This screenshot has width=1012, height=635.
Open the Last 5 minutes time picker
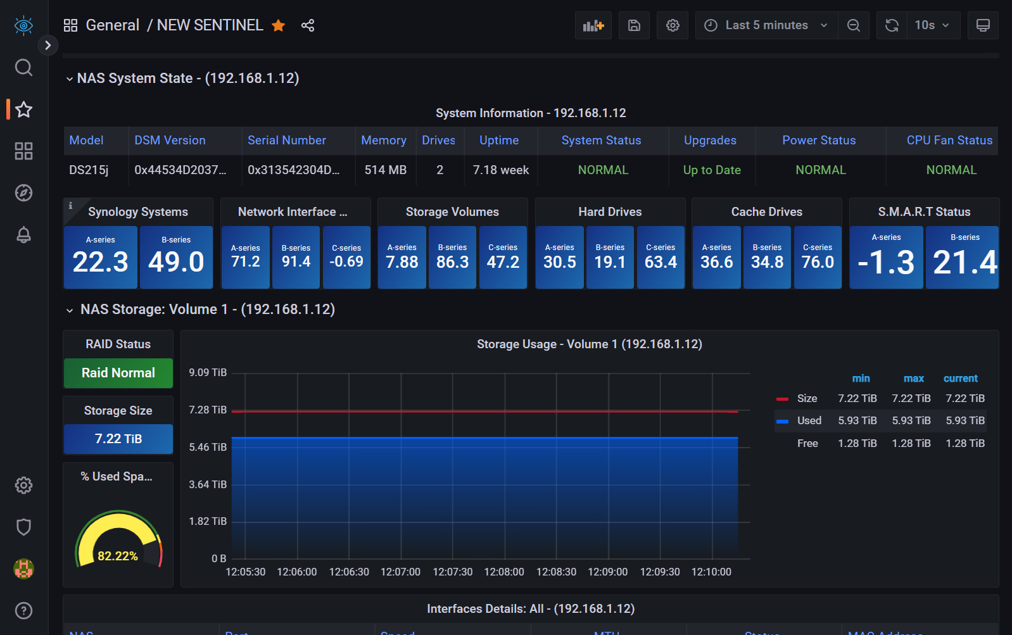tap(766, 25)
